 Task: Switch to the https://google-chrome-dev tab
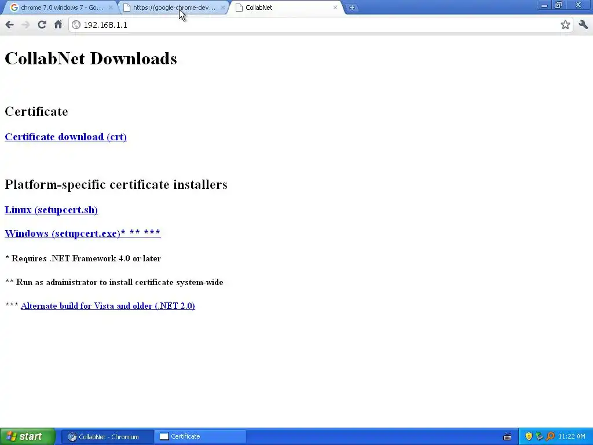click(173, 8)
